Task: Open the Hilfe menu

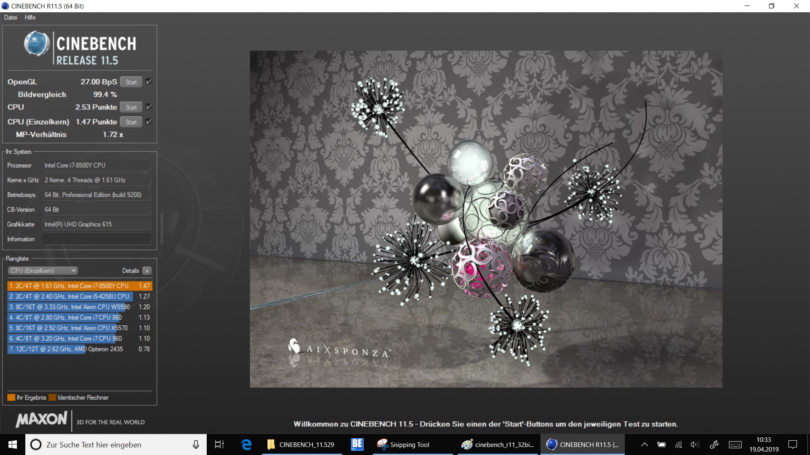Action: point(30,17)
